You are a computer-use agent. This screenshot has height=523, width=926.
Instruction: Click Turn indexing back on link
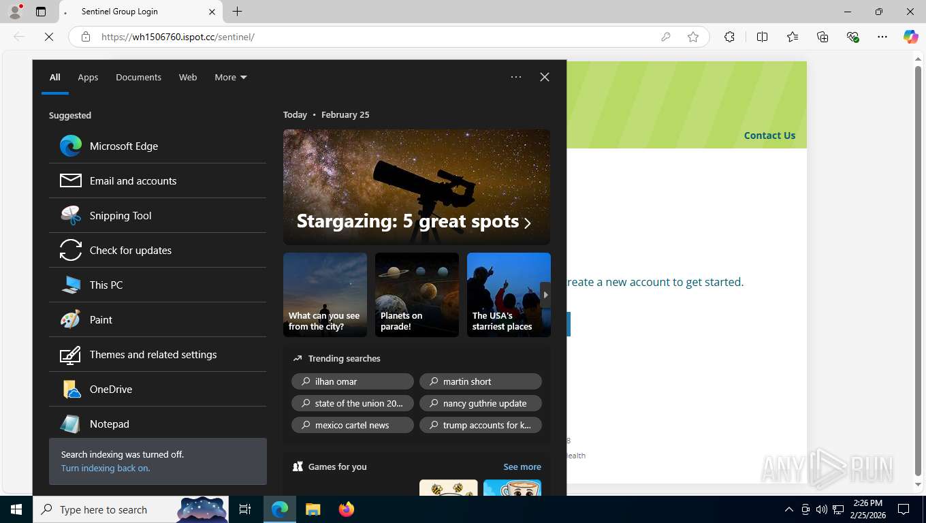(106, 468)
